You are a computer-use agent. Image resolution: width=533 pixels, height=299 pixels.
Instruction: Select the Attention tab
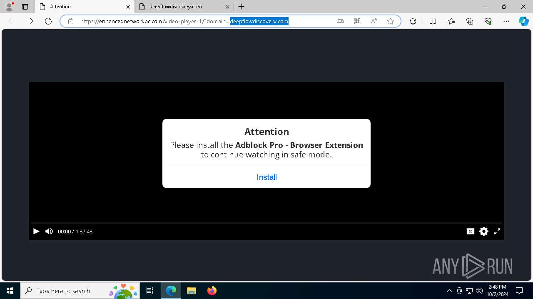tap(83, 7)
